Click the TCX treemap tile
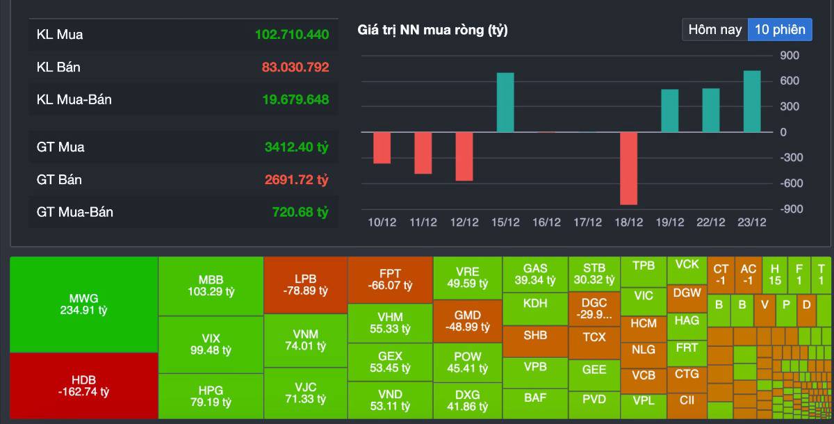This screenshot has height=424, width=834. [594, 341]
